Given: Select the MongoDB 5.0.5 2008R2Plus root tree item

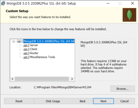Looking at the screenshot, I should coord(49,41).
